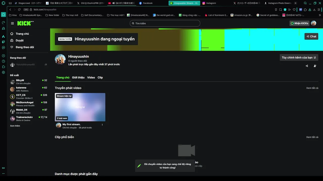Screen dimensions: 323x181
Task: Open the katerena recommended channel
Action: [29, 89]
